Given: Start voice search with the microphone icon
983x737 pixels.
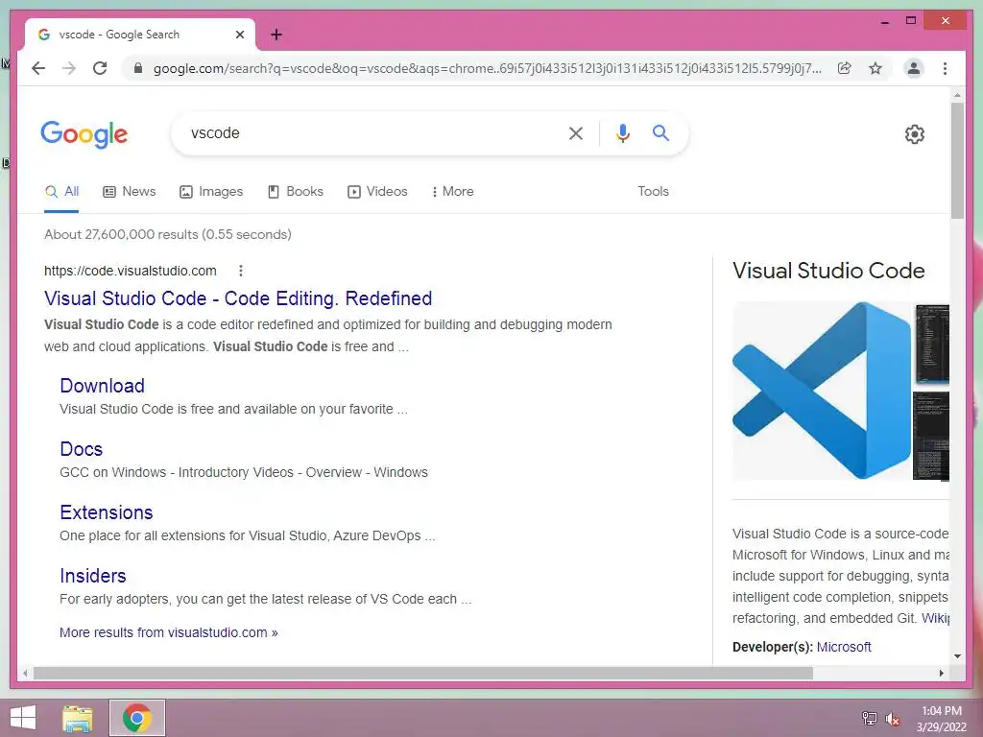Looking at the screenshot, I should [x=622, y=132].
